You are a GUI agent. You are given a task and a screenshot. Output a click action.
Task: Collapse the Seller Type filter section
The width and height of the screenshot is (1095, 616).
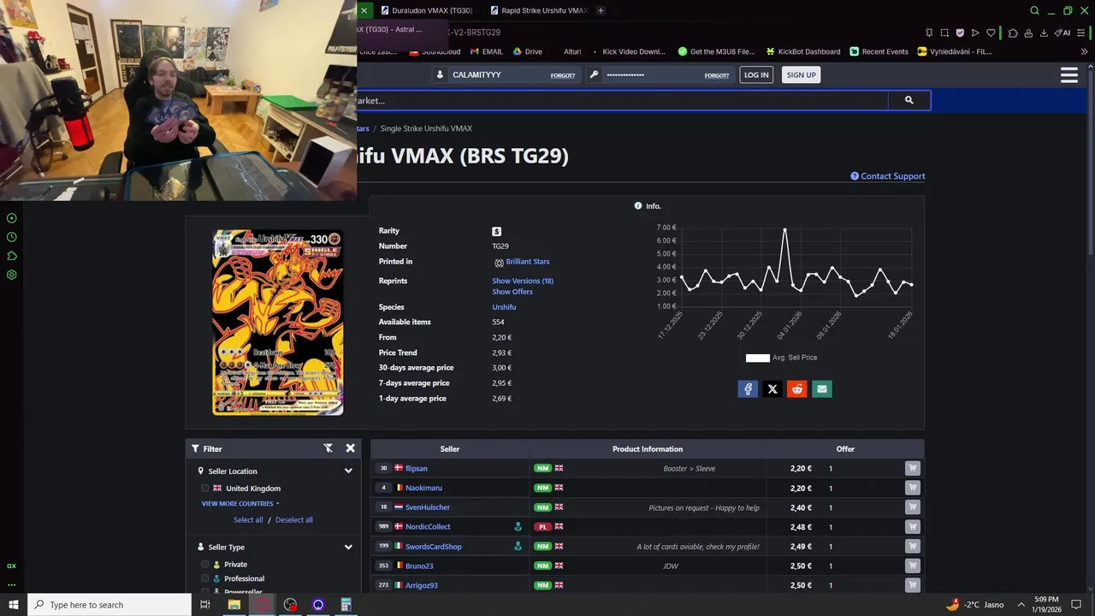click(x=348, y=548)
